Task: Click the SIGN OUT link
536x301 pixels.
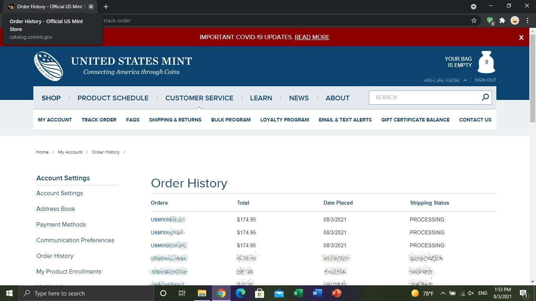Action: 485,80
